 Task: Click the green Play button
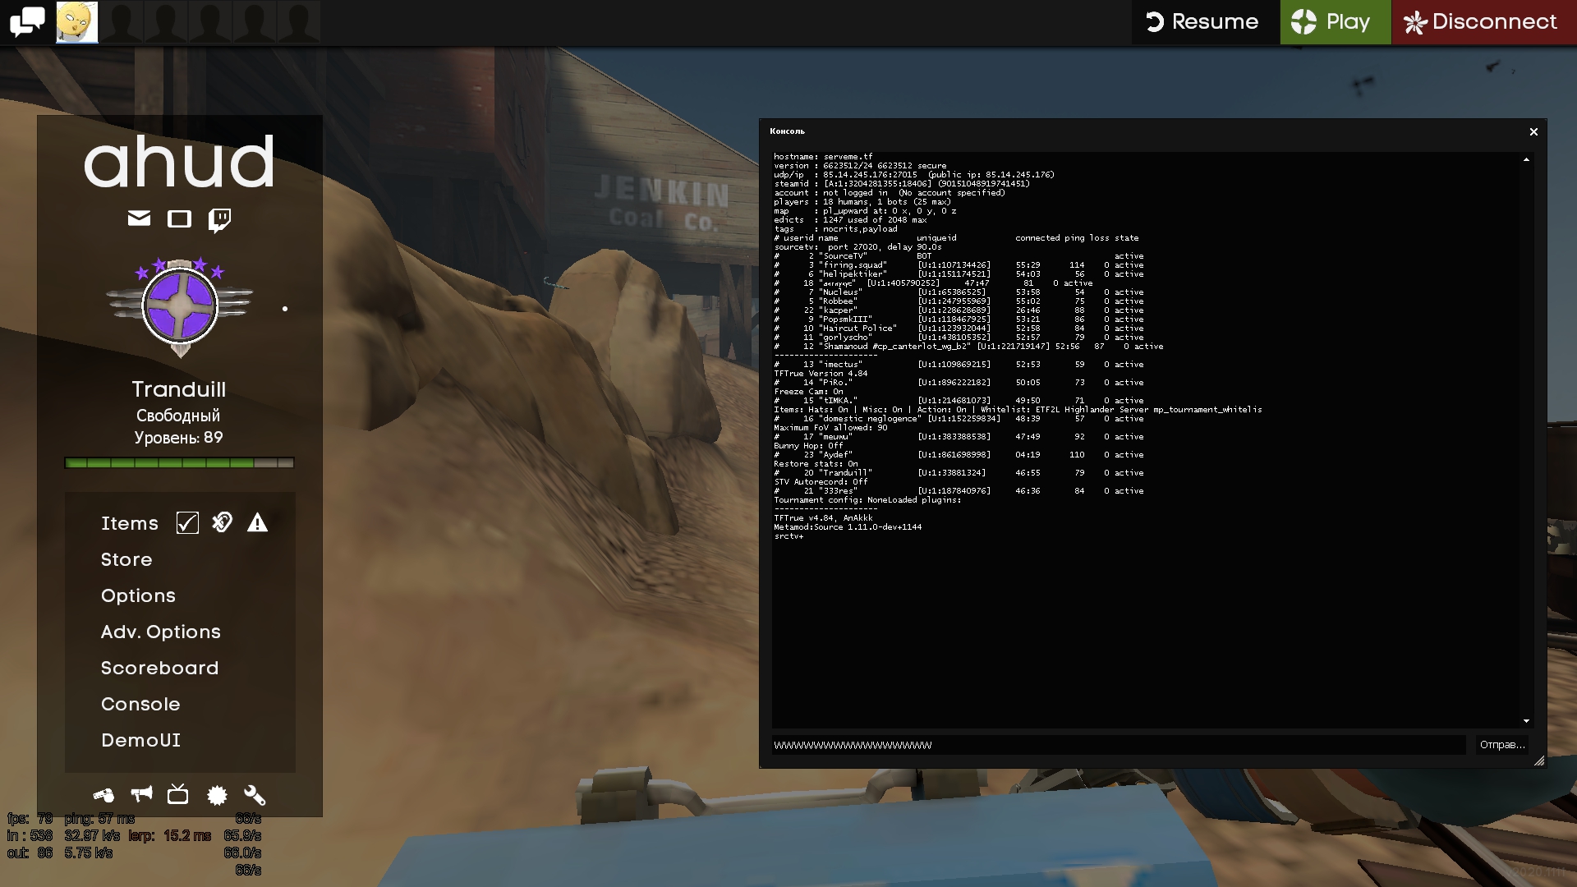click(x=1335, y=22)
